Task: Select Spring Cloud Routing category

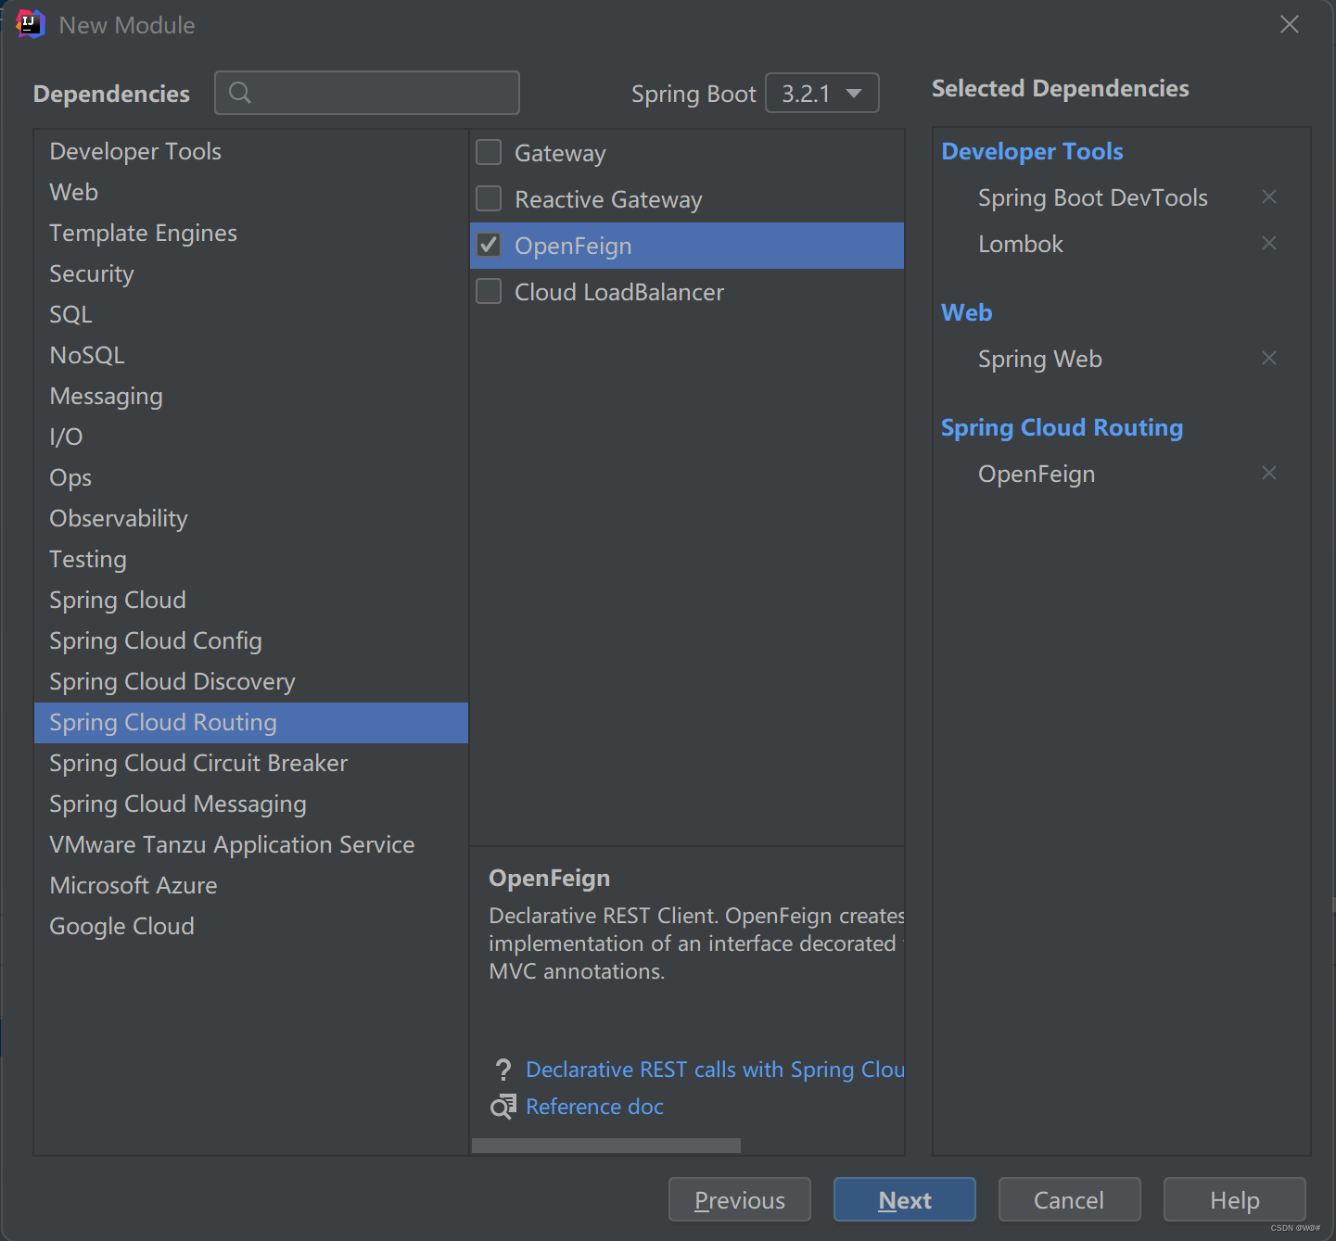Action: (x=251, y=722)
